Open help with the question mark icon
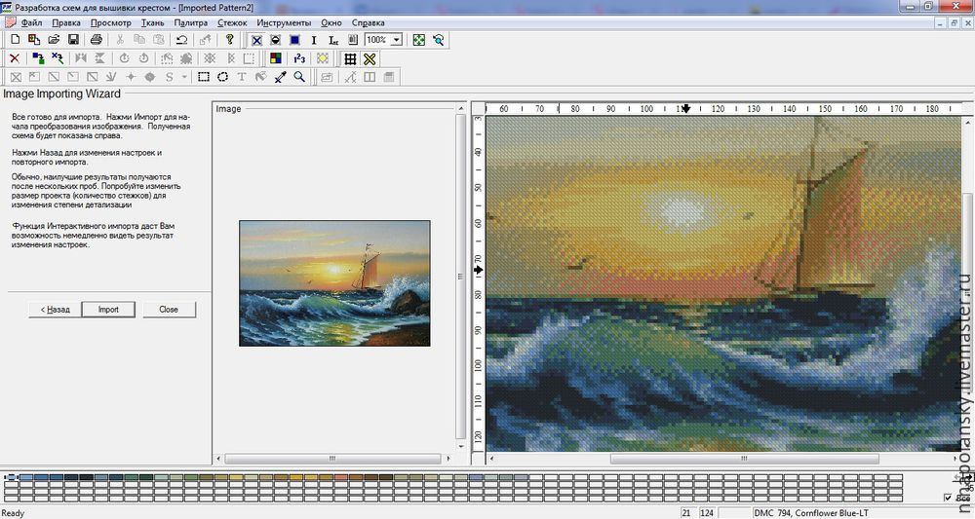Viewport: 975px width, 519px height. pos(229,40)
